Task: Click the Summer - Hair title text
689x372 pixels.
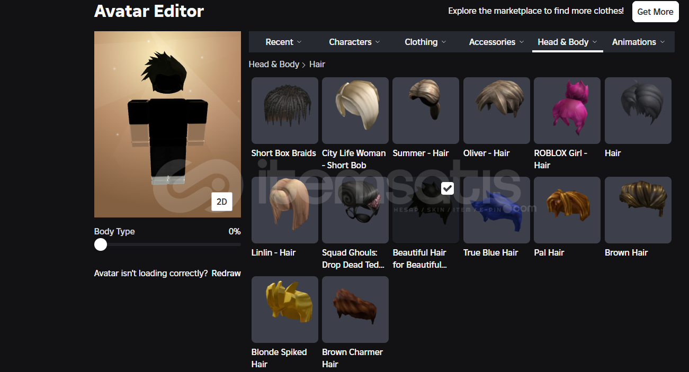Action: [x=420, y=153]
